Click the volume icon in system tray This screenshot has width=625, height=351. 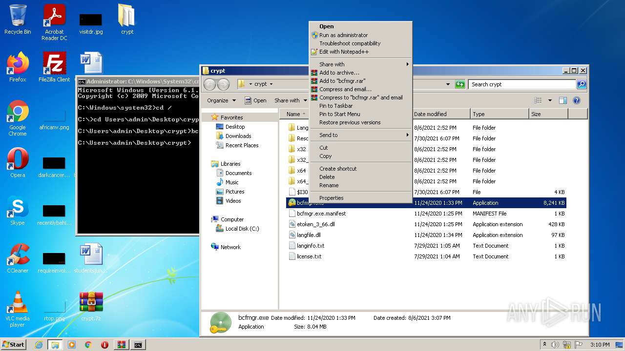click(555, 345)
